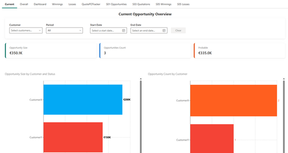The image size is (288, 153).
Task: Click the left chart scroll-up arrow
Action: (x=141, y=79)
